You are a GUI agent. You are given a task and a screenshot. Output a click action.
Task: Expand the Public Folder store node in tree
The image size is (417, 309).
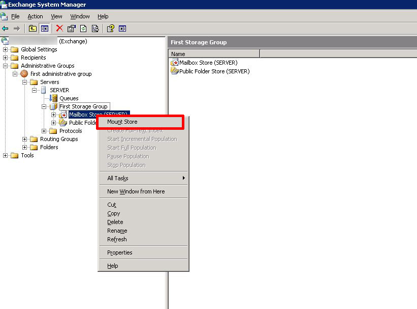(53, 123)
